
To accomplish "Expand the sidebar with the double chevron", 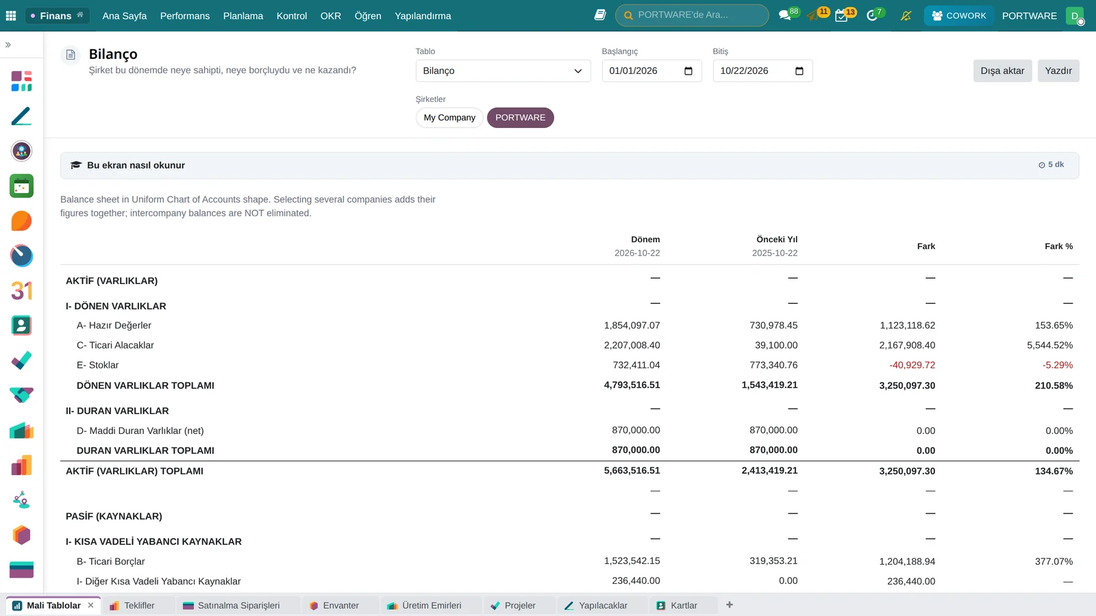I will click(8, 44).
